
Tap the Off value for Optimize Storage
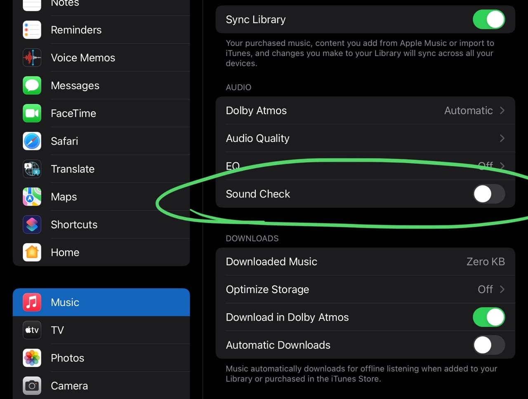pos(485,289)
